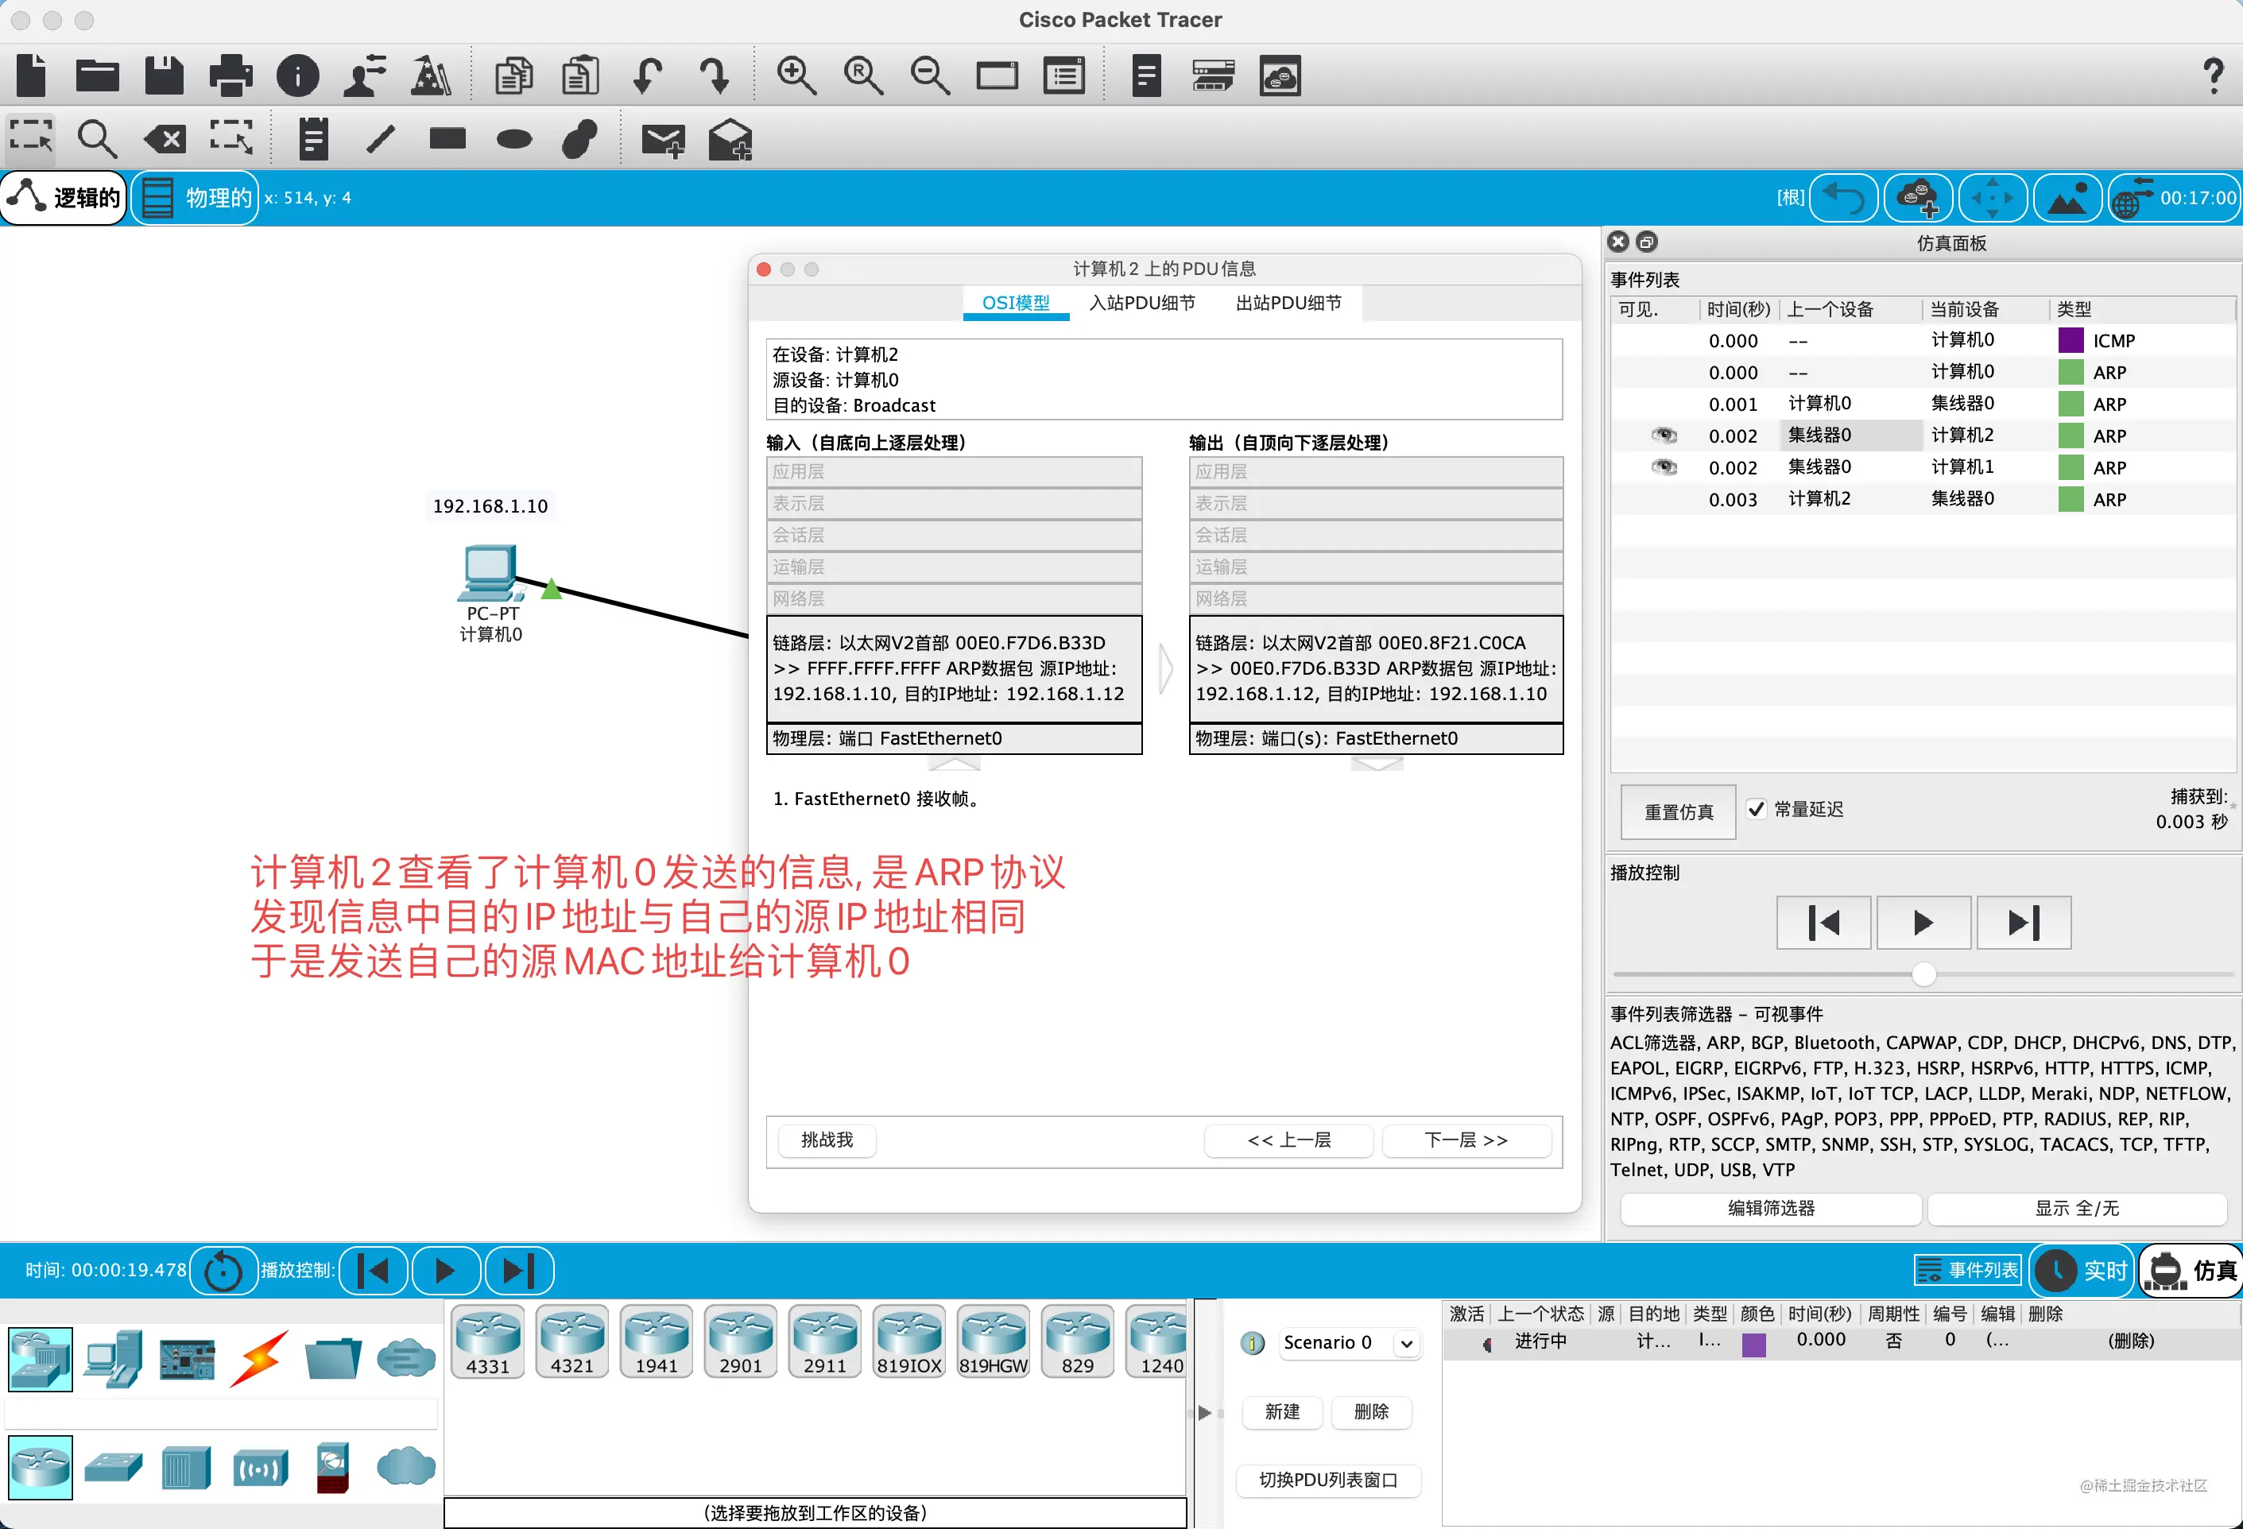Step back in simulation panel playback

(x=1823, y=923)
